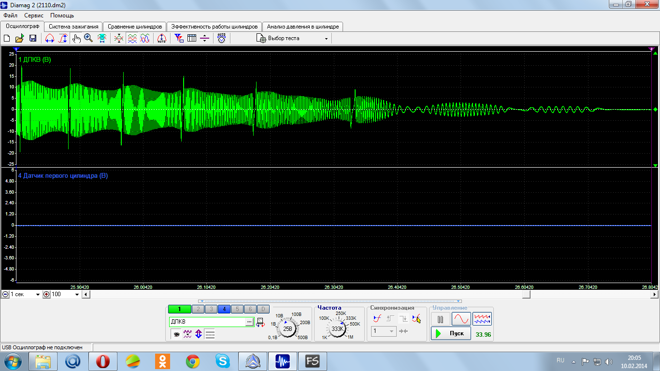The width and height of the screenshot is (660, 371).
Task: Switch to Сравнение цилиндров tab
Action: click(x=135, y=27)
